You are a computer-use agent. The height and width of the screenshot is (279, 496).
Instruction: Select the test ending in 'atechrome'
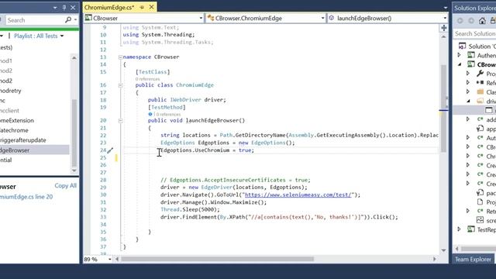pos(14,130)
